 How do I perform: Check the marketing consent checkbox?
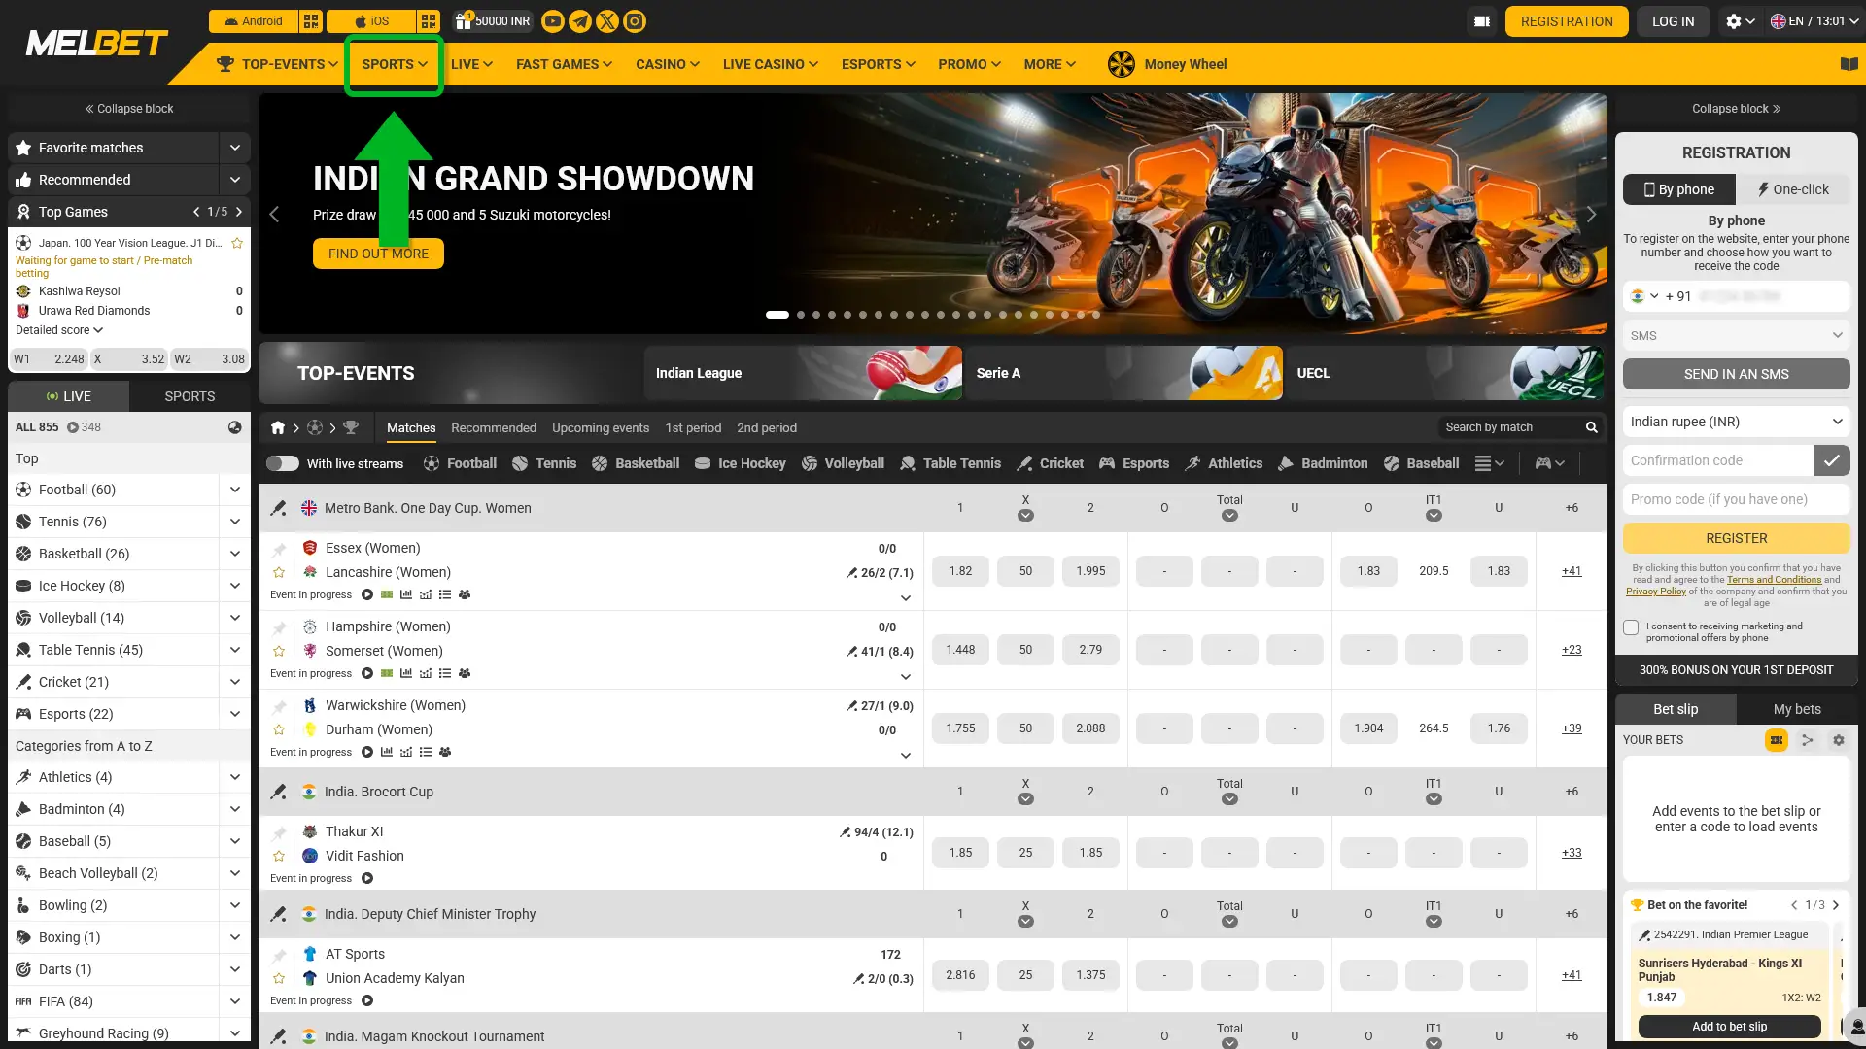tap(1631, 627)
